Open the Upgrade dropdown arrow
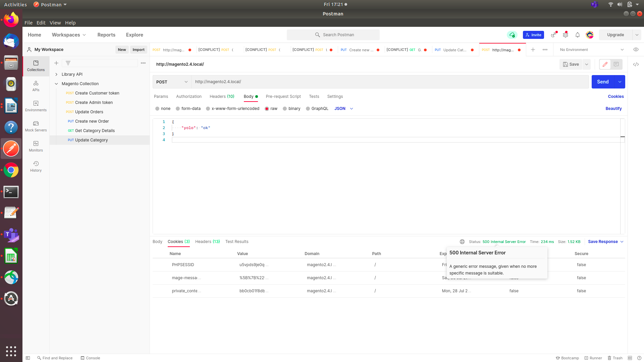This screenshot has height=362, width=644. (x=637, y=35)
